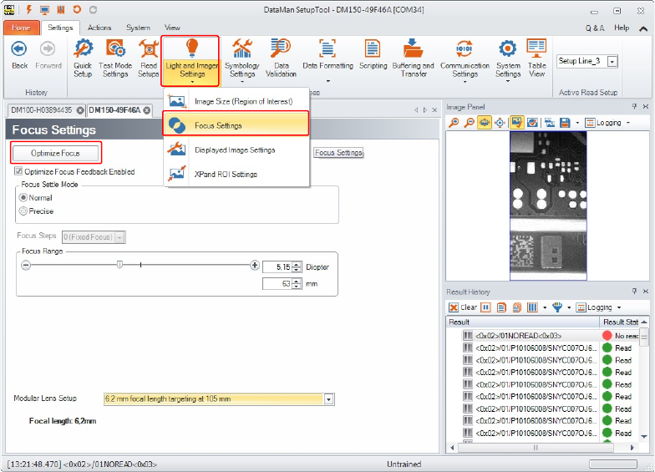Toggle fit-image-to-window in Image Panel

click(x=485, y=123)
